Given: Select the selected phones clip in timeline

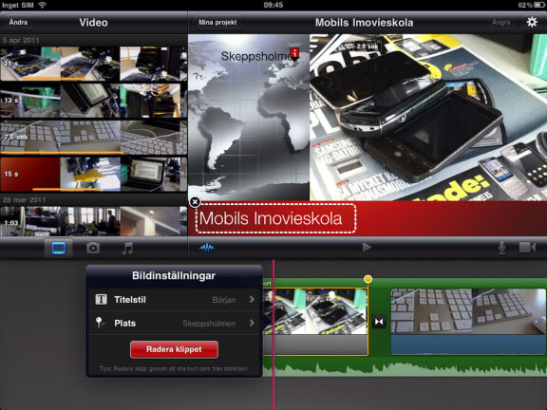Looking at the screenshot, I should 315,322.
